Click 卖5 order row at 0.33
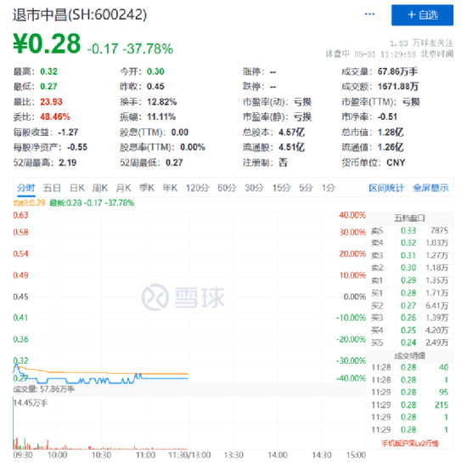The image size is (467, 465). pos(409,230)
